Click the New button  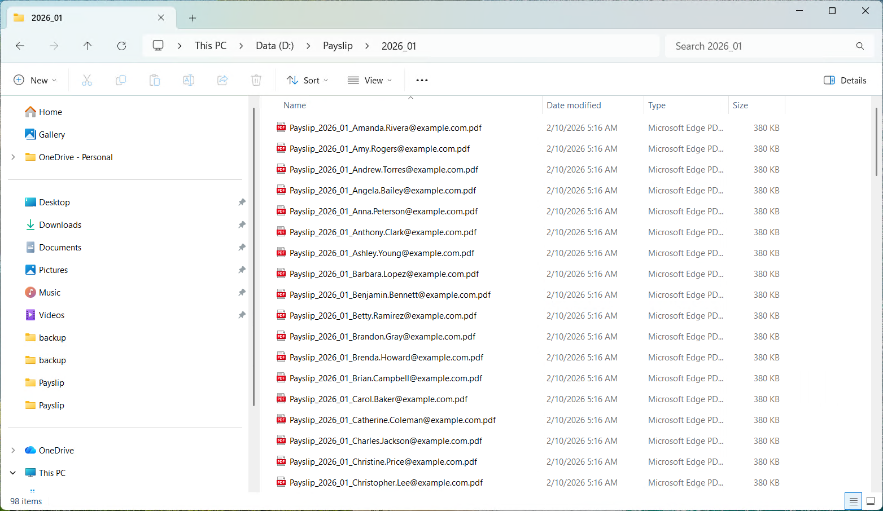[35, 80]
